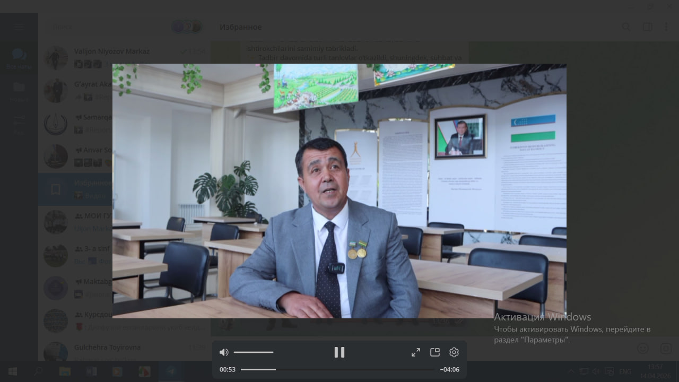Toggle the chat info side panel
Image resolution: width=679 pixels, height=382 pixels.
647,27
